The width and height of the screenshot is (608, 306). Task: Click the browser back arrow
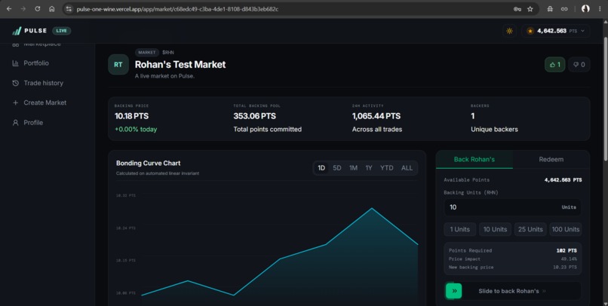click(9, 9)
